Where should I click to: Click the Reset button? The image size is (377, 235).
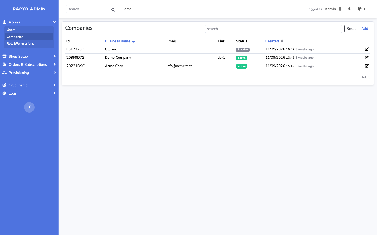pos(351,29)
